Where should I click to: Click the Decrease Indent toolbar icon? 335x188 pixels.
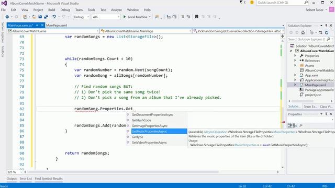pos(169,17)
